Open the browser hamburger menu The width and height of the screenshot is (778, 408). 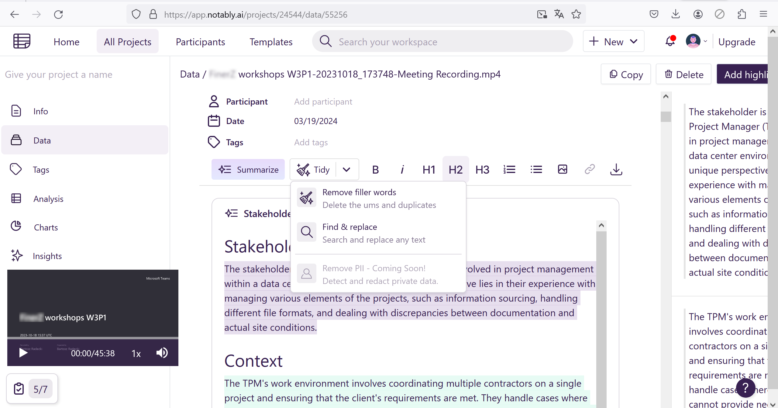tap(763, 14)
